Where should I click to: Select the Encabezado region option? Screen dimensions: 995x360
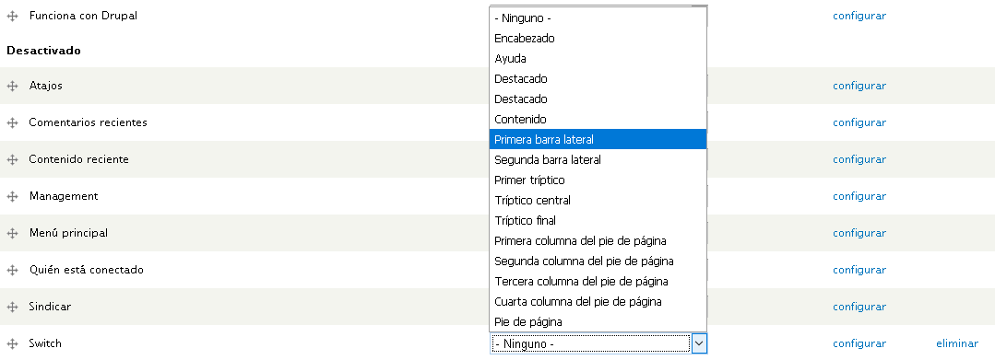(598, 38)
